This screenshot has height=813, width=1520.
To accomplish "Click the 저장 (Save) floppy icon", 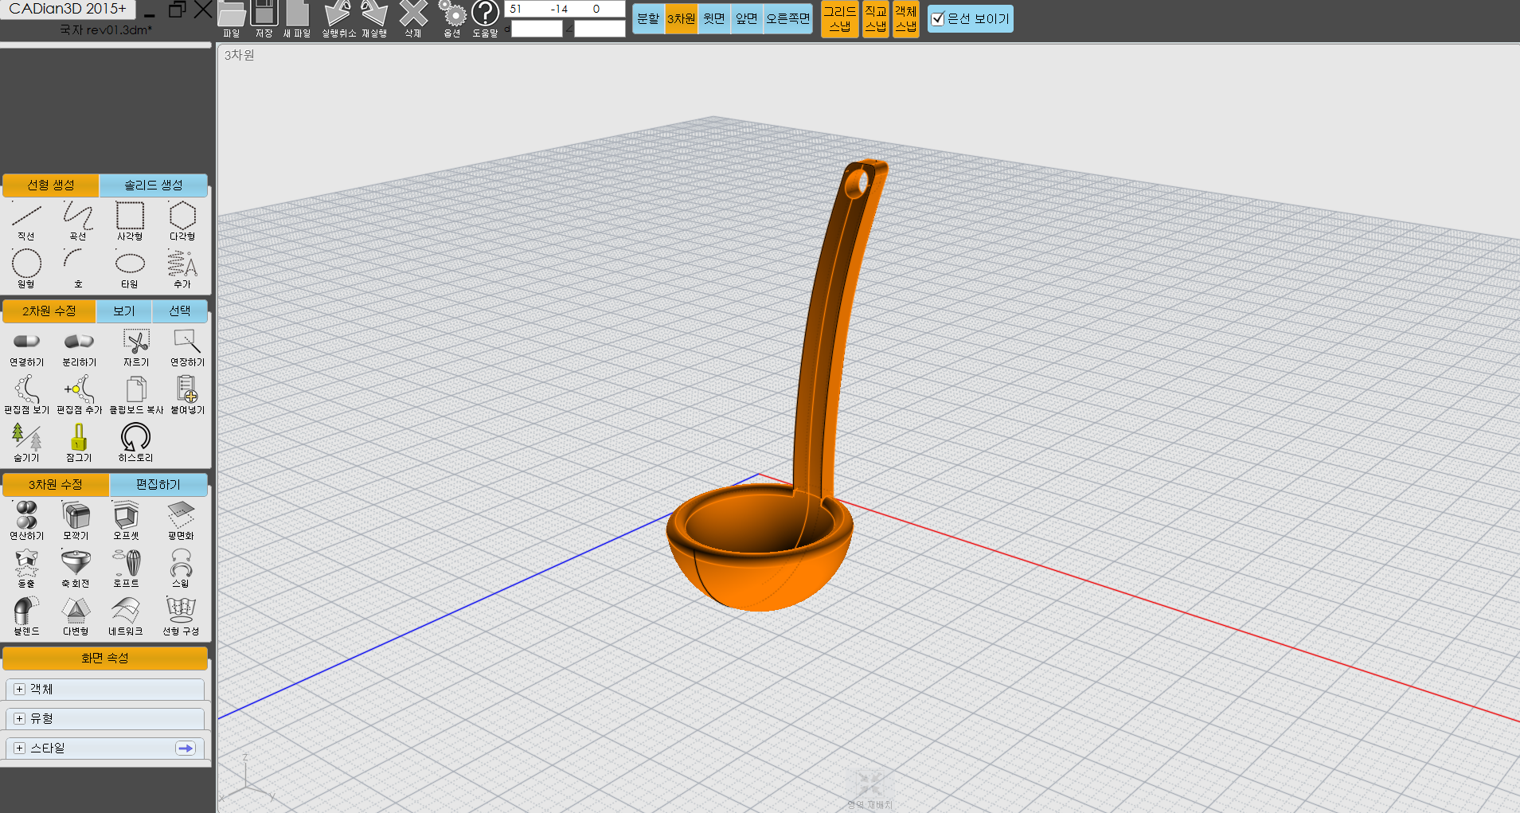I will point(264,14).
